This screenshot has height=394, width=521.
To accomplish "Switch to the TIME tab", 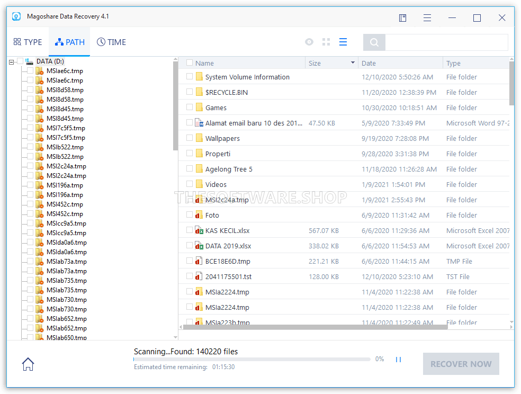I will pyautogui.click(x=111, y=42).
